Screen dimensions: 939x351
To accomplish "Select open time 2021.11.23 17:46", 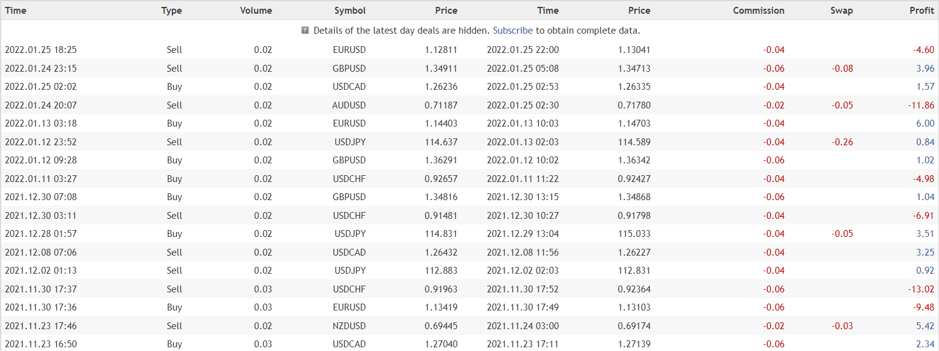I will tap(41, 326).
